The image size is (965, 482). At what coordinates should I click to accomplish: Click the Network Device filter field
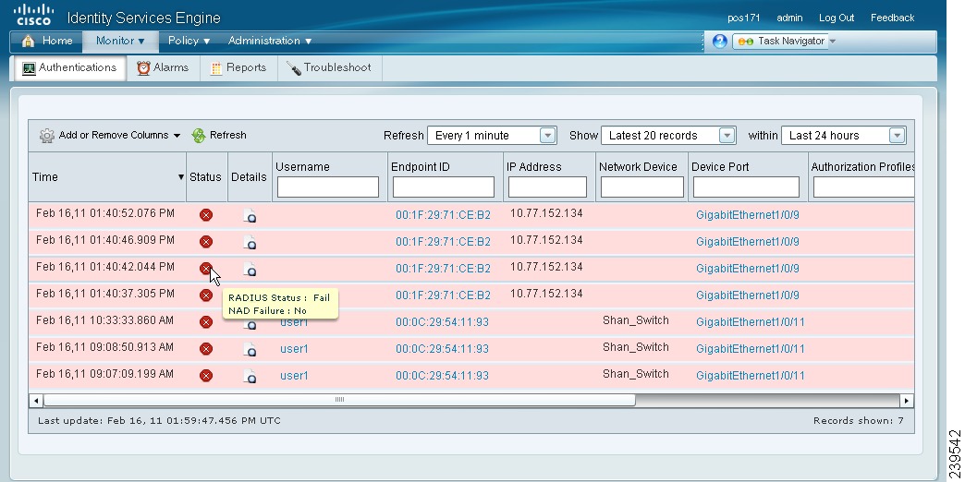coord(641,187)
